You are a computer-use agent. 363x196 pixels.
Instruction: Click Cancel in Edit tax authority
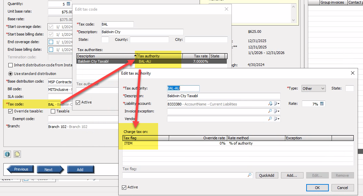342,188
